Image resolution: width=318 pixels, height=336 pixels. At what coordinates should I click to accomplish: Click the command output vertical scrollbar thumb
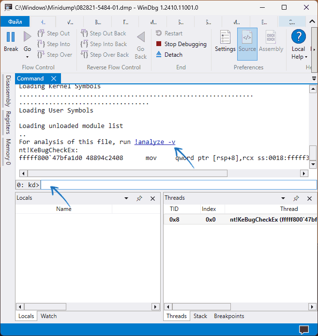coord(313,153)
